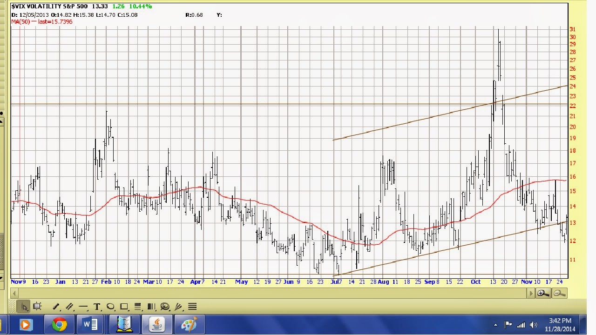Click the Feb label on date axis

(x=106, y=281)
